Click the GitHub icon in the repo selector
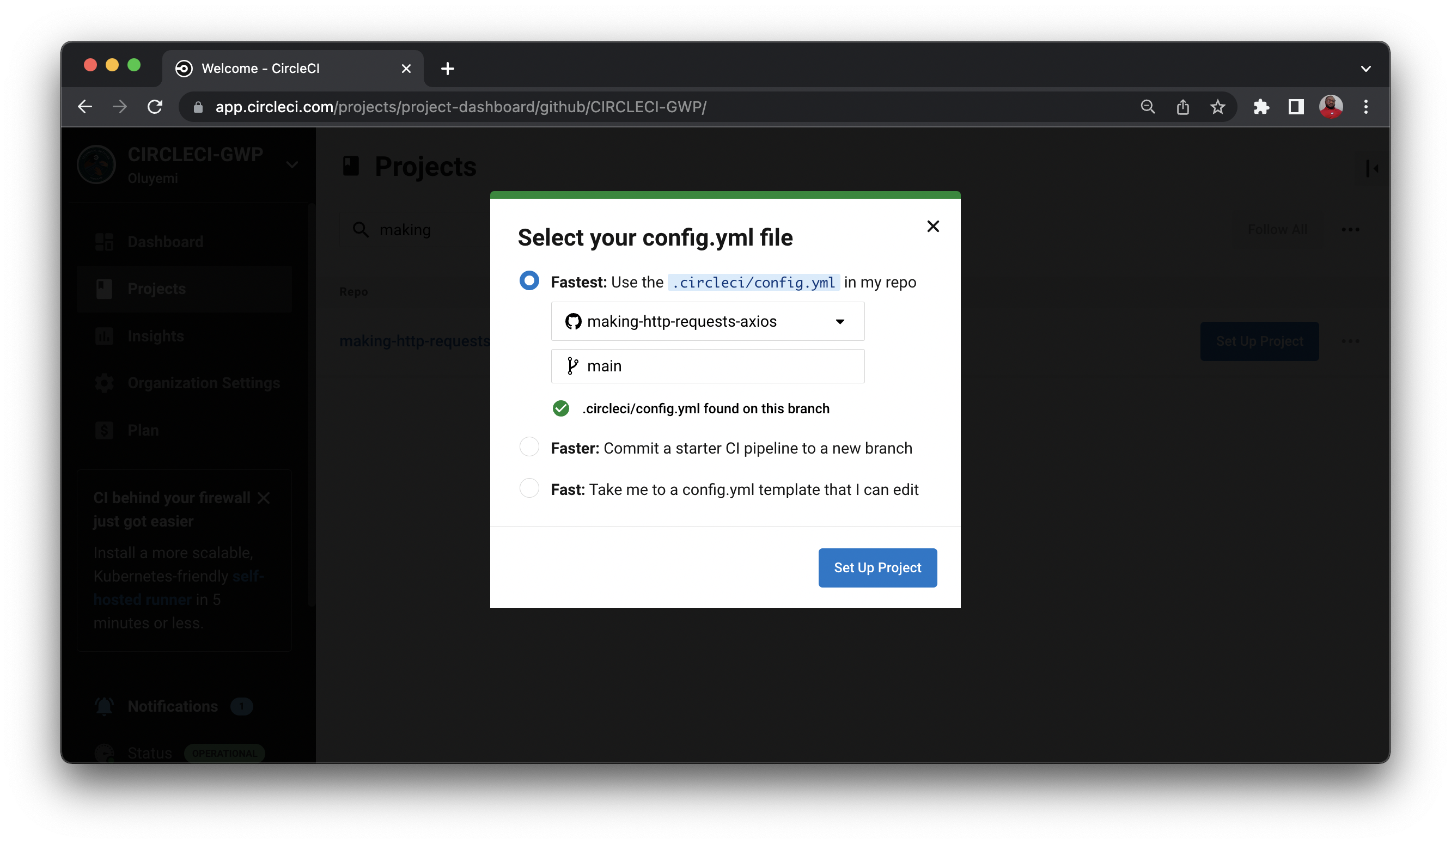Image resolution: width=1451 pixels, height=844 pixels. 572,321
